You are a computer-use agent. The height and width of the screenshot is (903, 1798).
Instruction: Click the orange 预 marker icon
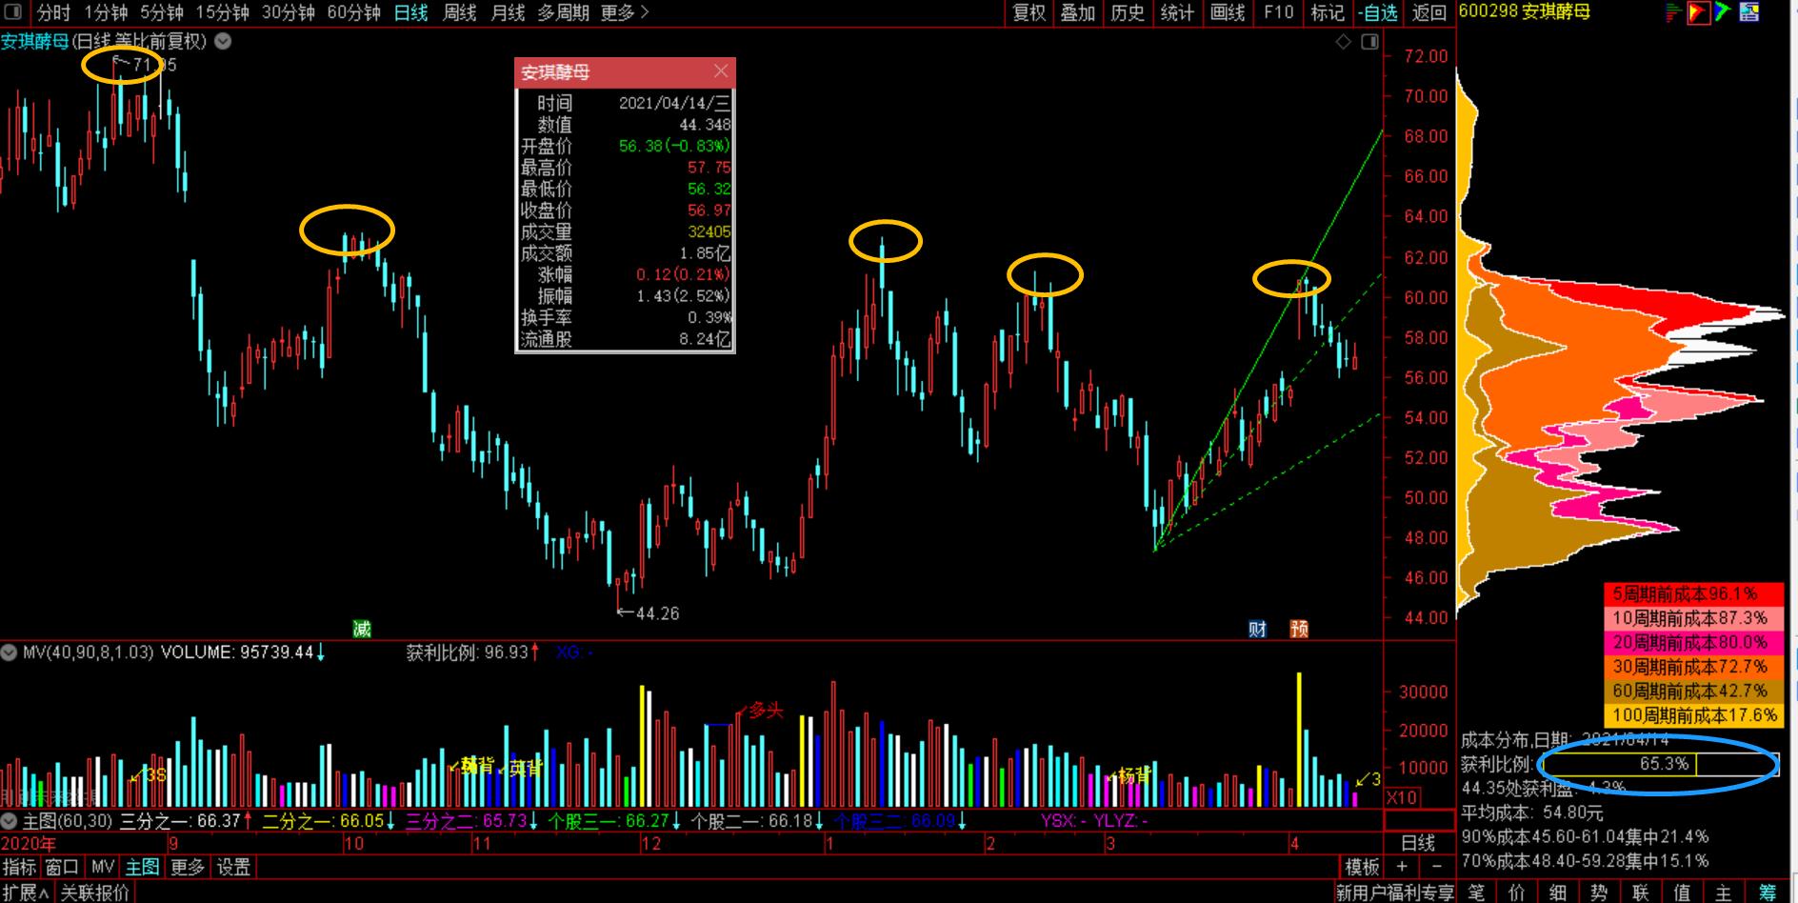(x=1299, y=629)
